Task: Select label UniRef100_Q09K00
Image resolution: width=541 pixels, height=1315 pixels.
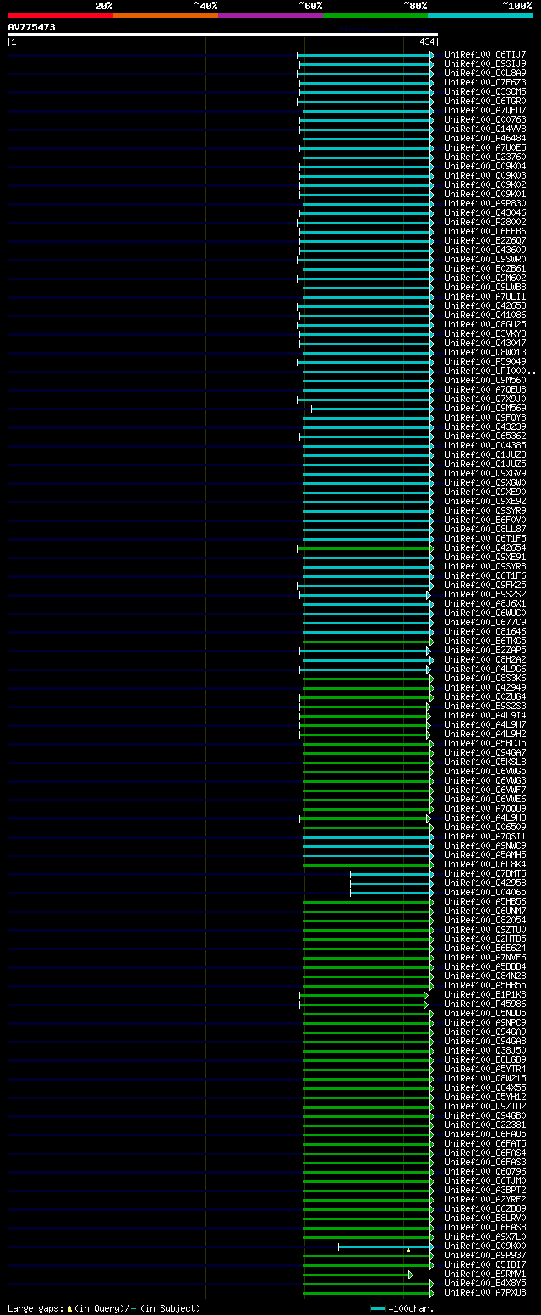Action: pyautogui.click(x=485, y=1246)
